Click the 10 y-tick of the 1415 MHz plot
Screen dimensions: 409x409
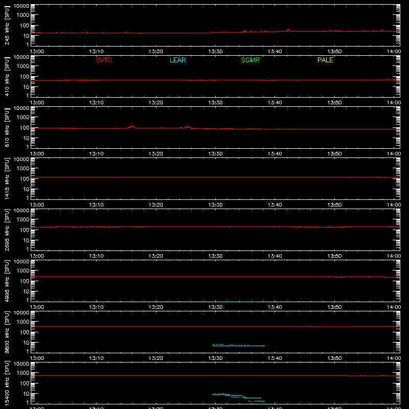[x=26, y=189]
